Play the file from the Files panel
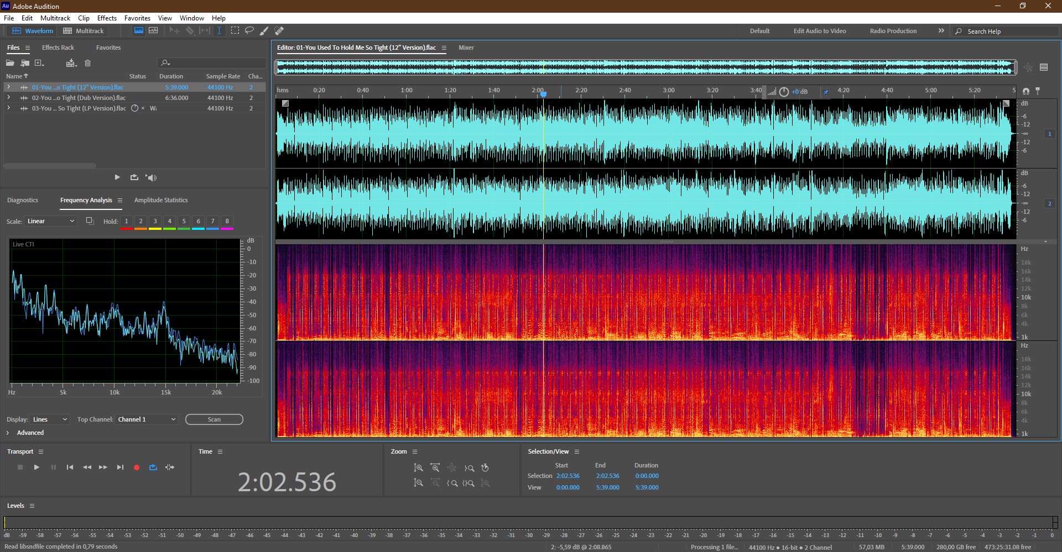Image resolution: width=1062 pixels, height=552 pixels. coord(117,177)
